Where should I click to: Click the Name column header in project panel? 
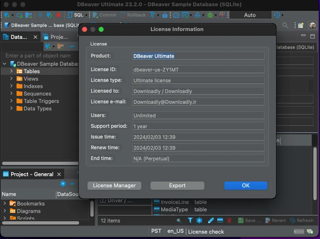pos(28,194)
